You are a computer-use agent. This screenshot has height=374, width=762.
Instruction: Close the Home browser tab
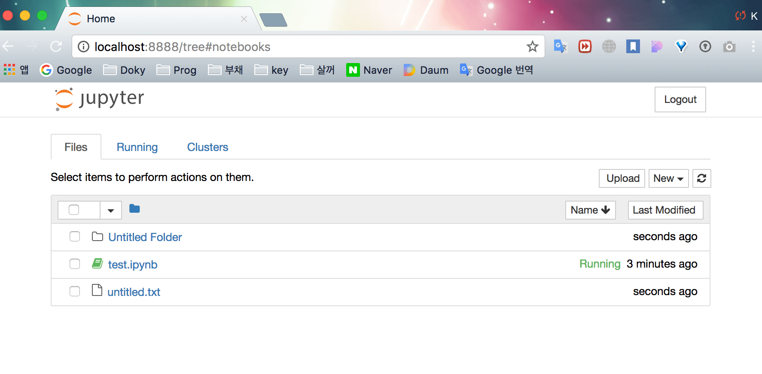[x=244, y=19]
